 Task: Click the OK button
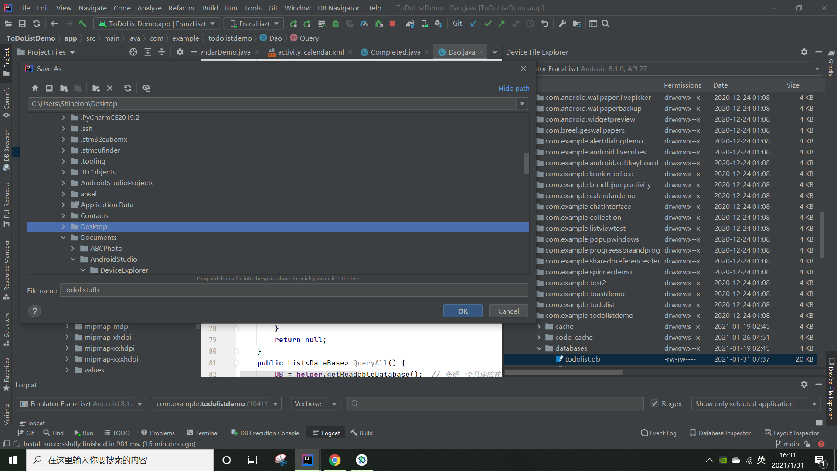[x=463, y=311]
